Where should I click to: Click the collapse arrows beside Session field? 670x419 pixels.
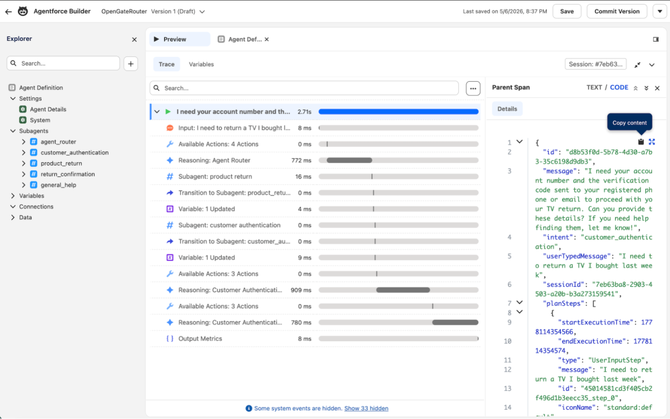[x=637, y=64]
